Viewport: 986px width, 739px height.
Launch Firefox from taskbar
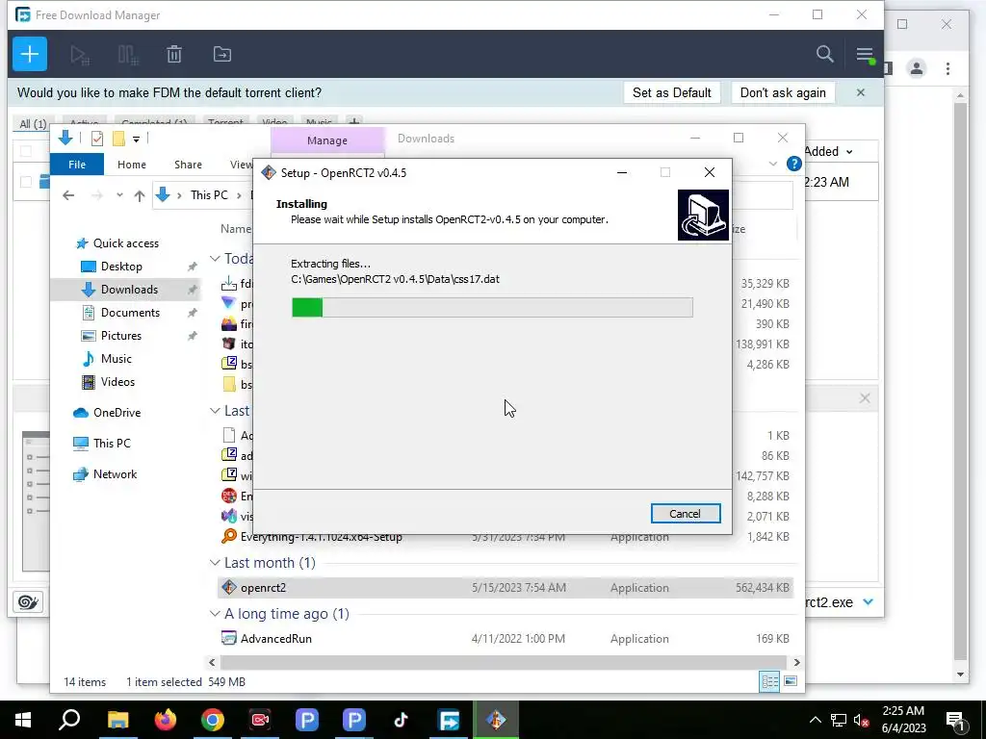coord(166,720)
